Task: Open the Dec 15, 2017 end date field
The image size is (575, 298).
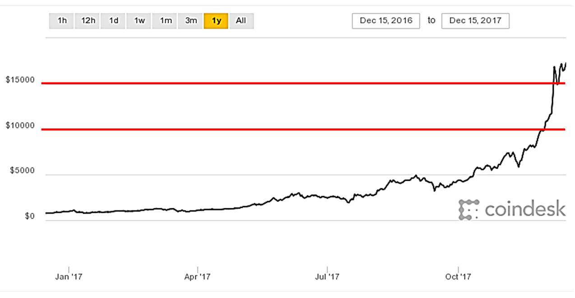Action: (475, 21)
